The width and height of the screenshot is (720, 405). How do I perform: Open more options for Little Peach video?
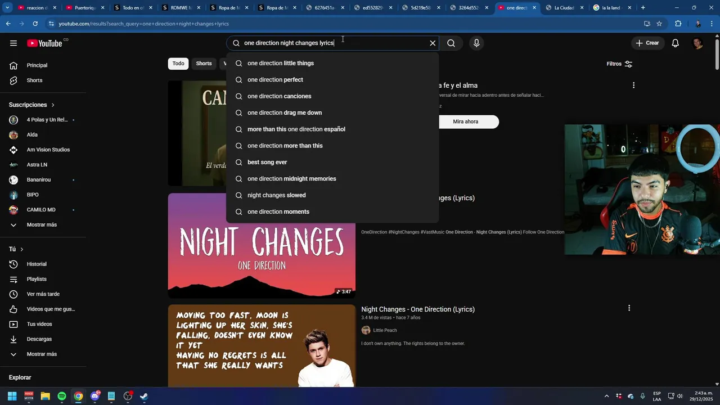click(629, 308)
